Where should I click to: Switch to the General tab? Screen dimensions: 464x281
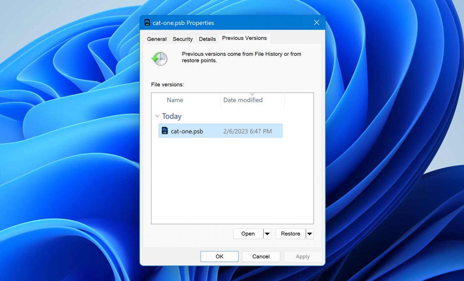[x=156, y=39]
